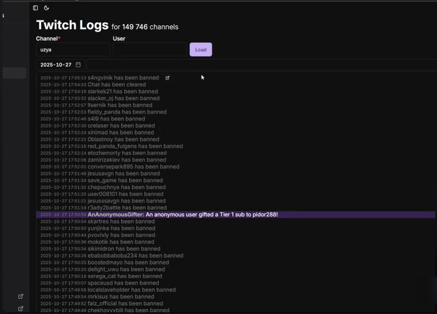Click '0blastnoy has been banned' entry
The width and height of the screenshot is (437, 314).
click(x=124, y=139)
